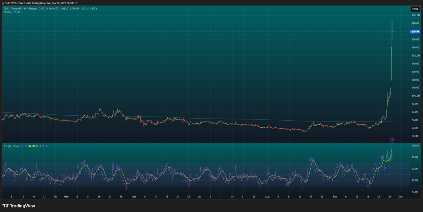Click the 170.00 price axis label
The width and height of the screenshot is (423, 212).
pos(416,39)
